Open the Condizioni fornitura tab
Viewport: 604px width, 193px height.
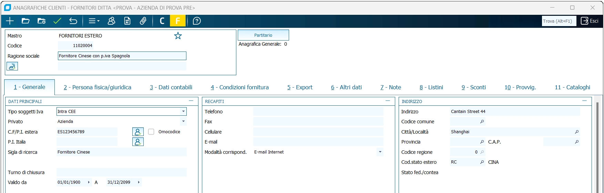239,87
